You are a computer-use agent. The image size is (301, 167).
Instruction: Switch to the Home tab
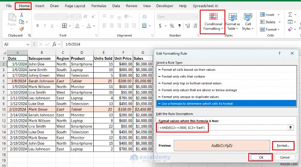[24, 6]
